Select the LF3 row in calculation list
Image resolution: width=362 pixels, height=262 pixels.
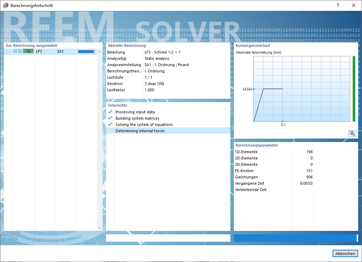click(x=50, y=51)
